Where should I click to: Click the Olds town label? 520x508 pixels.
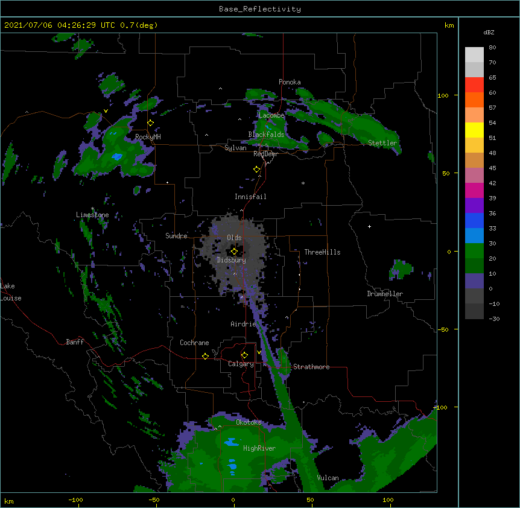(234, 238)
